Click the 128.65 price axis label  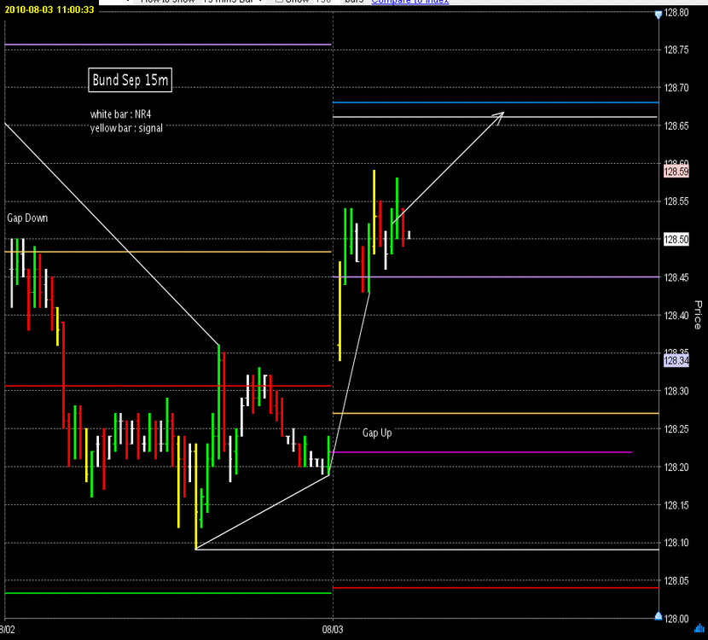tap(676, 125)
